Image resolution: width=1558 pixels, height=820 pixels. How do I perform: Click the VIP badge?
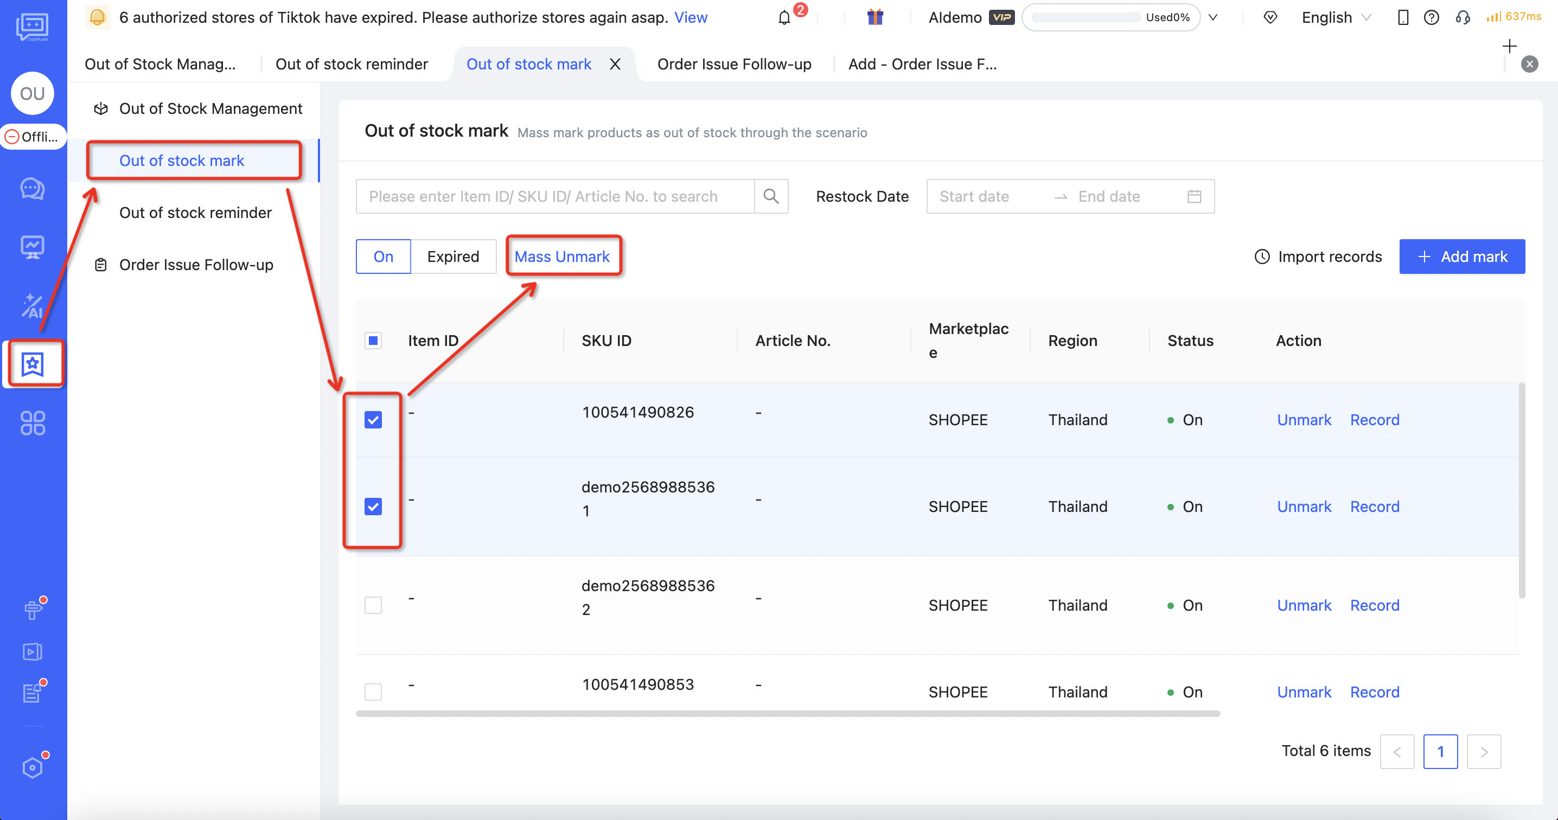click(x=1001, y=17)
